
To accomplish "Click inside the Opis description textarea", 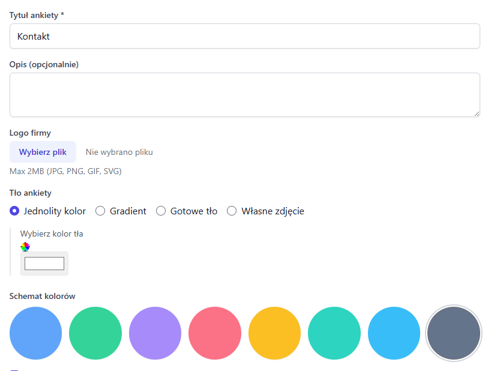I will [244, 93].
